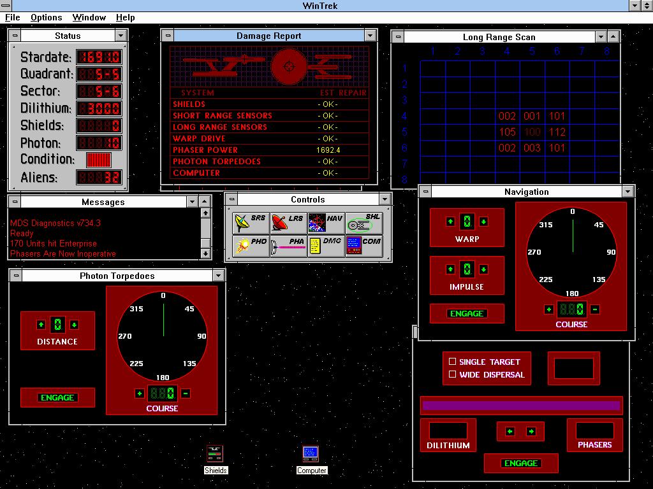653x489 pixels.
Task: Click the Dilithium readout box in phasers panel
Action: (448, 431)
